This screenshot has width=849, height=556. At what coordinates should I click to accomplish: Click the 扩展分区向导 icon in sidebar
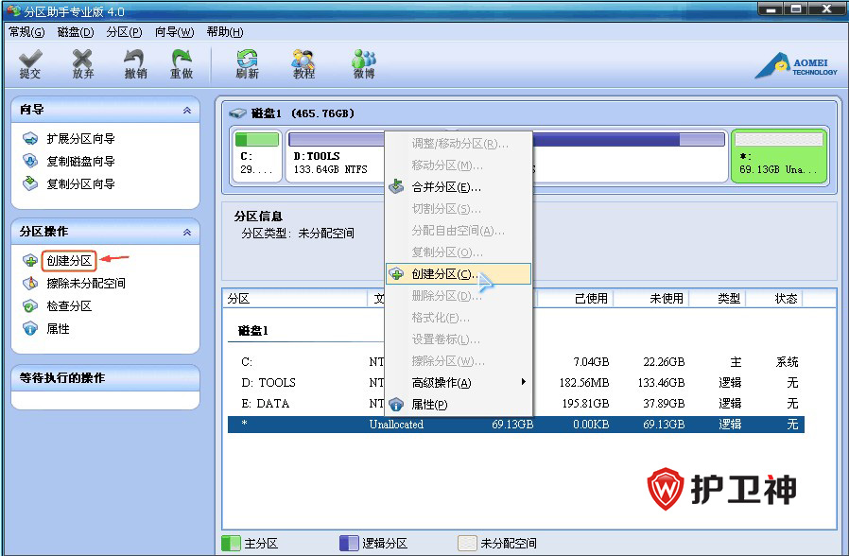pyautogui.click(x=30, y=139)
